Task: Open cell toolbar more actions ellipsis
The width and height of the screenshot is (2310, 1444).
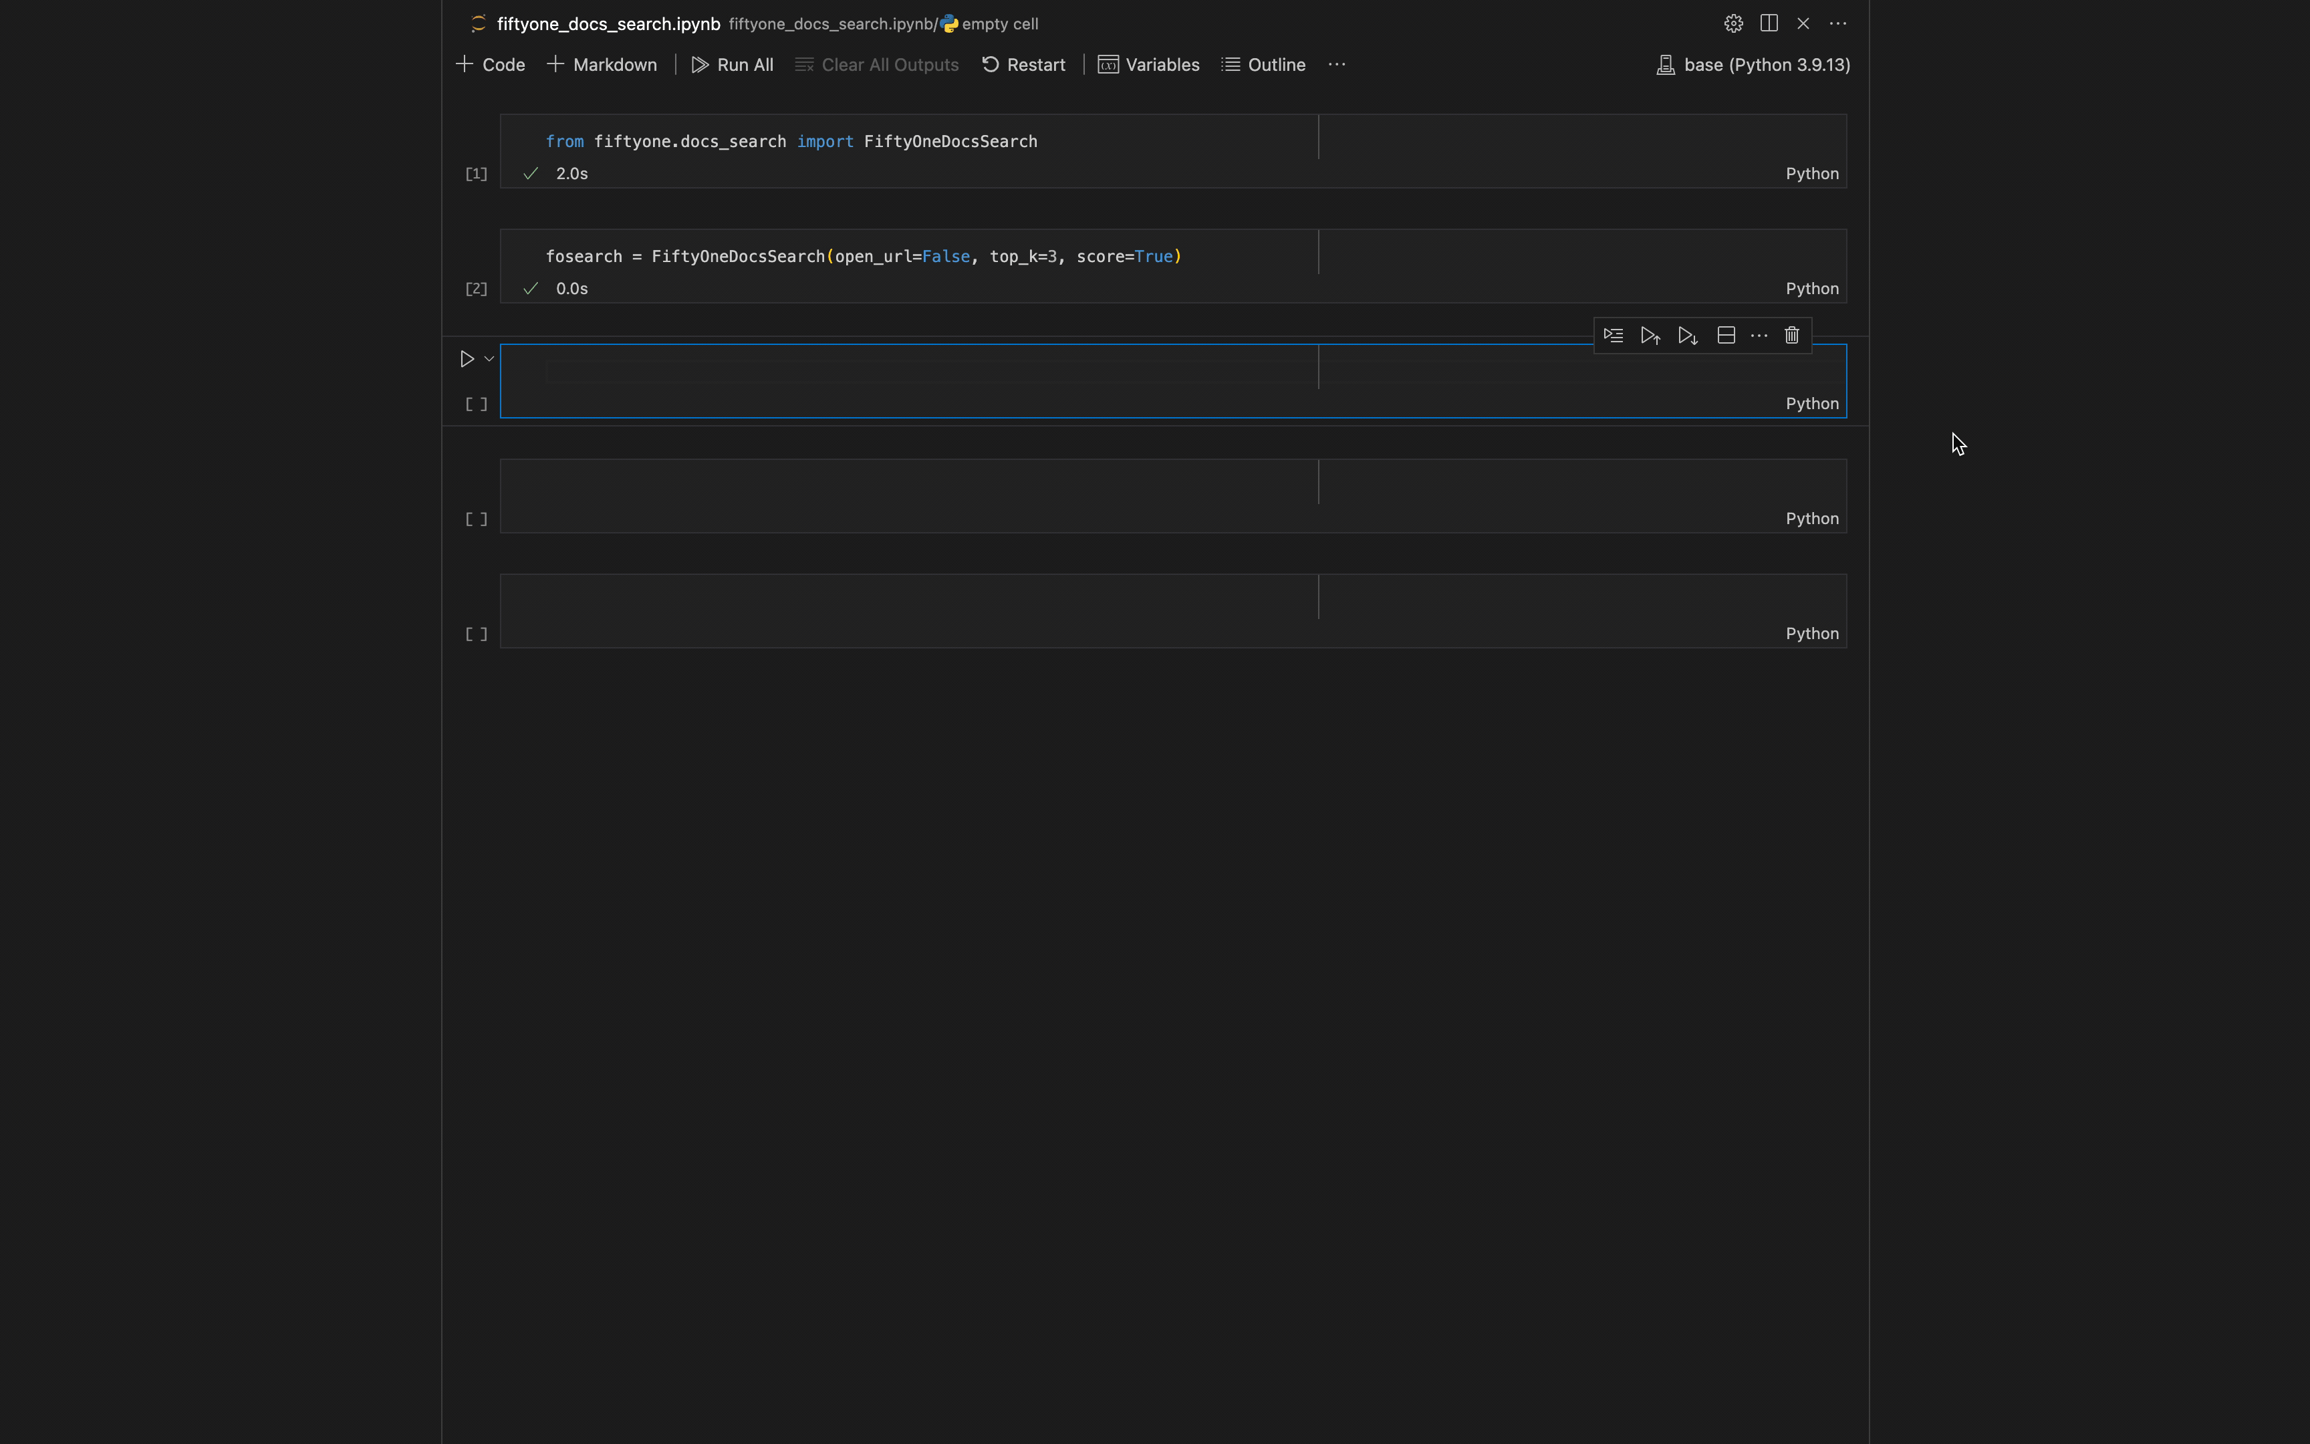Action: click(x=1759, y=335)
